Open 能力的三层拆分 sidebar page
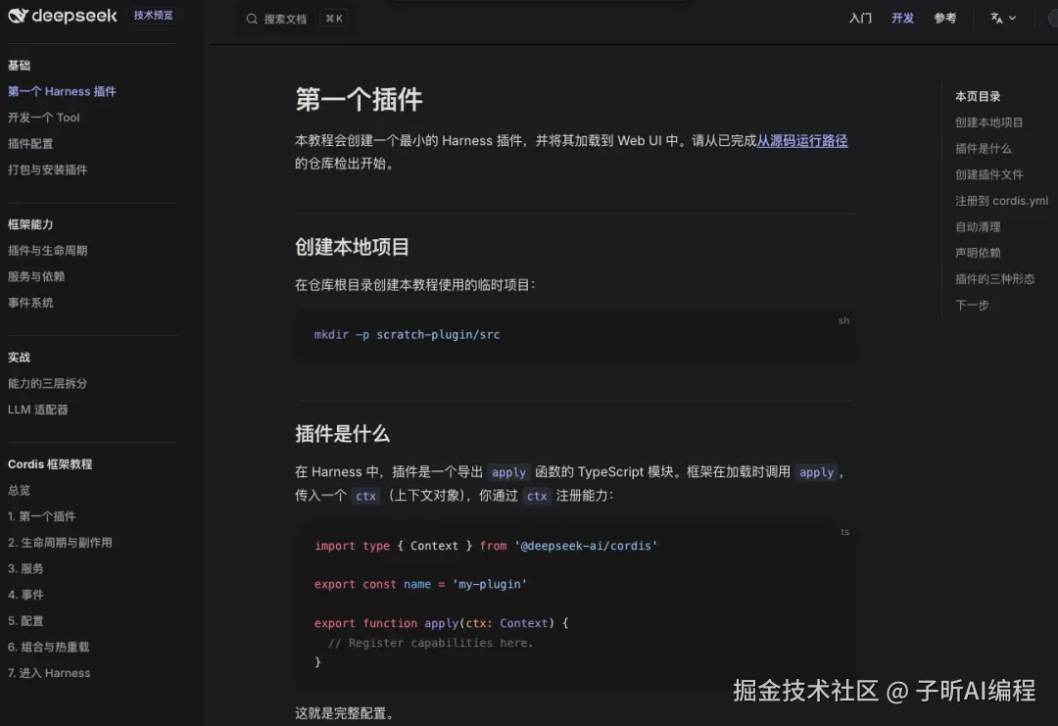 point(47,383)
